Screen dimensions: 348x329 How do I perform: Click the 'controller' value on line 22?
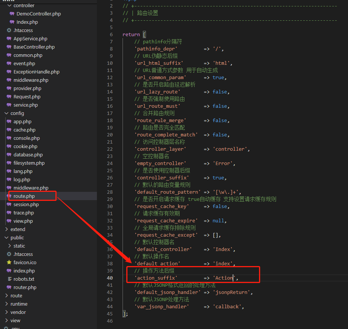230,149
